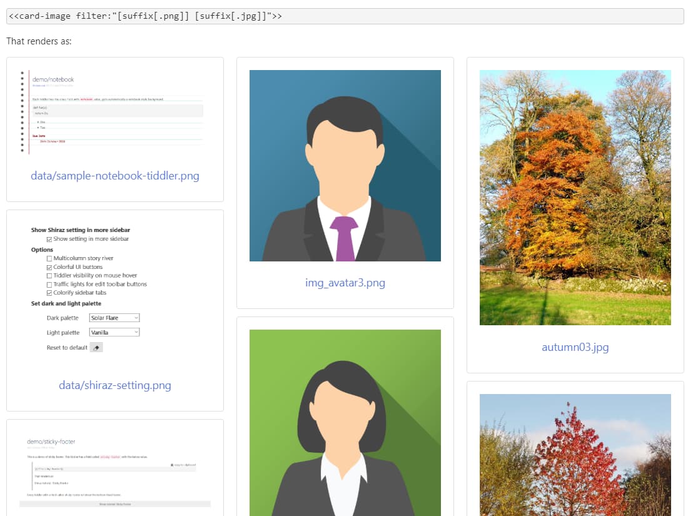
Task: Click the male avatar with purple tie
Action: [x=345, y=165]
